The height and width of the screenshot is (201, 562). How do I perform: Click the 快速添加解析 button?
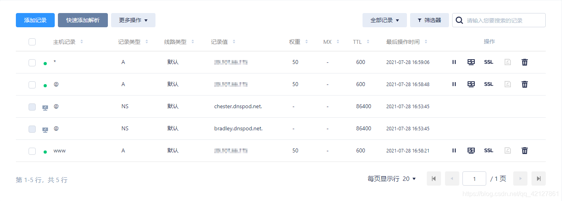(83, 20)
